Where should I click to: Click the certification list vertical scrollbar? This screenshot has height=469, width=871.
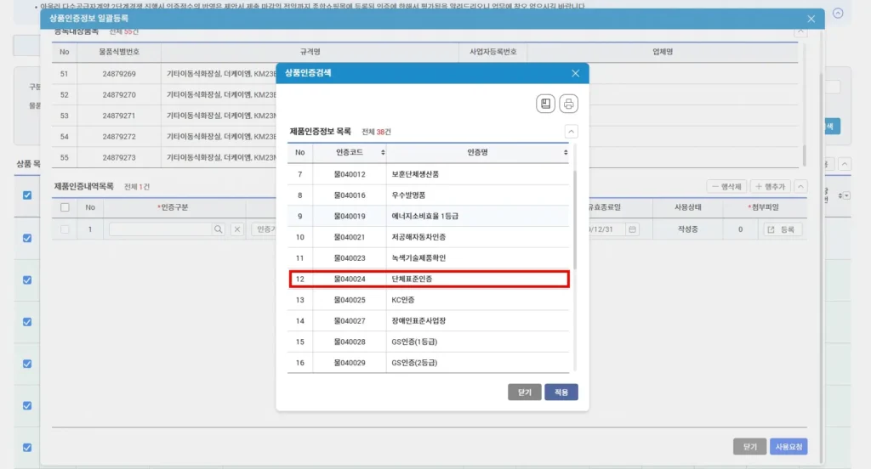coord(575,221)
